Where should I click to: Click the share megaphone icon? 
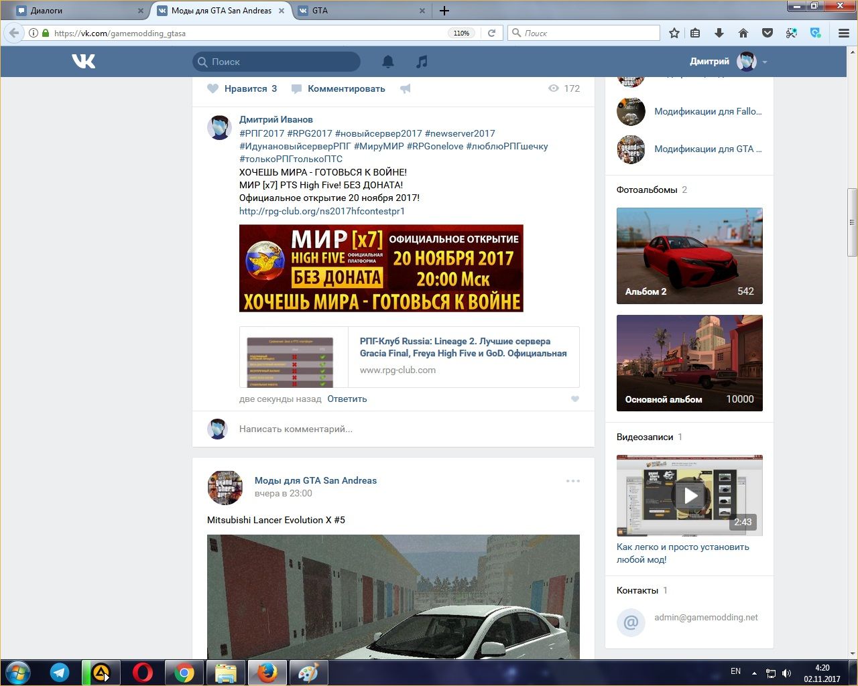click(x=406, y=88)
